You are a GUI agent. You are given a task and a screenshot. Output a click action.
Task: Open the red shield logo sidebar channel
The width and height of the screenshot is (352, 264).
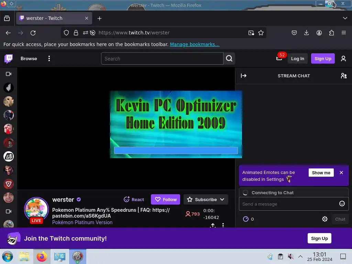pos(9,184)
